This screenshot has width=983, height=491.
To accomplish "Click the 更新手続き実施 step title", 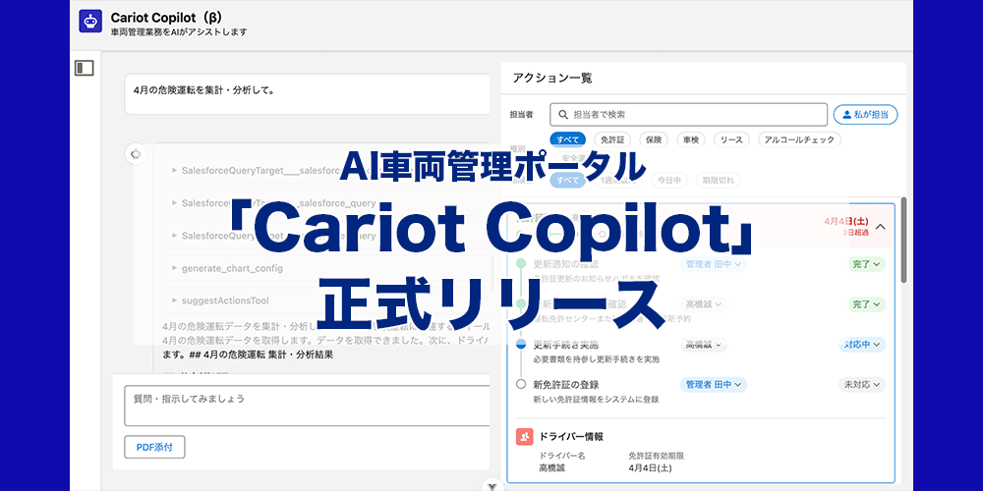I will (x=566, y=345).
